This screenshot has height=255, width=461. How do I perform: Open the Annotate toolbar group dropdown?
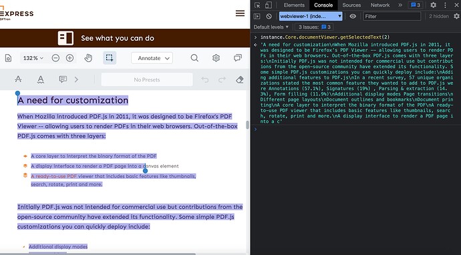click(152, 58)
